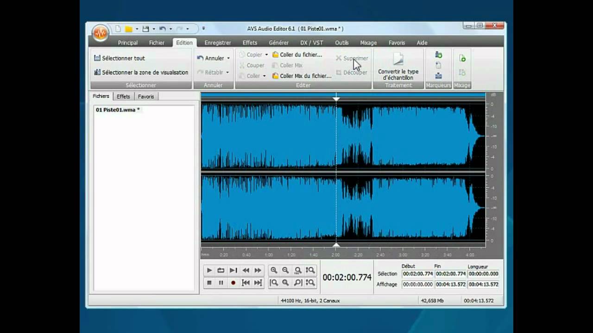593x333 pixels.
Task: Click the top add-marker icon in Marqueurs group
Action: pyautogui.click(x=439, y=55)
